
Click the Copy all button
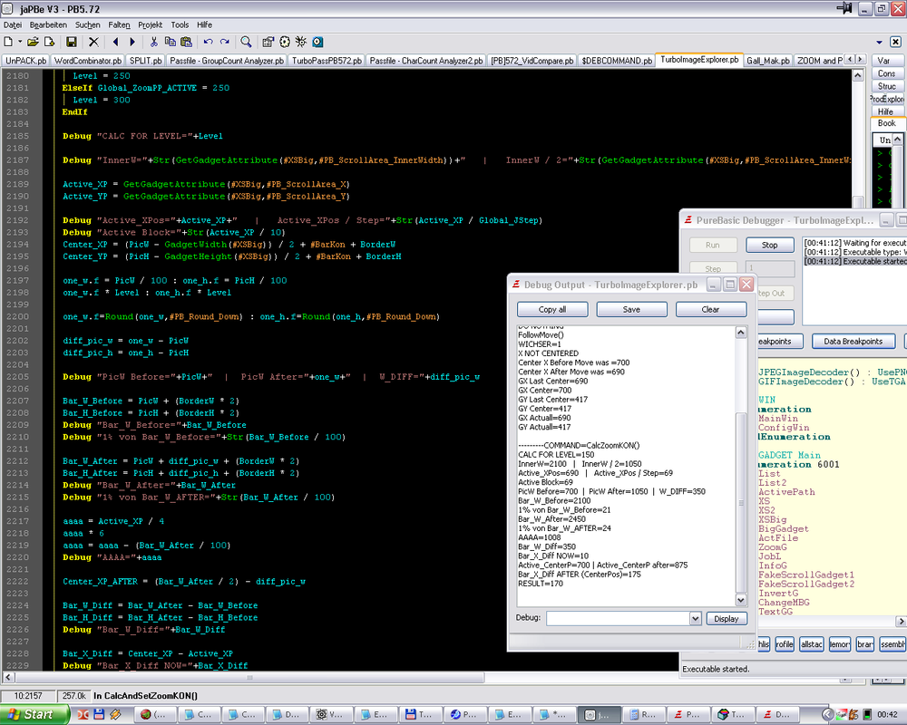point(552,309)
